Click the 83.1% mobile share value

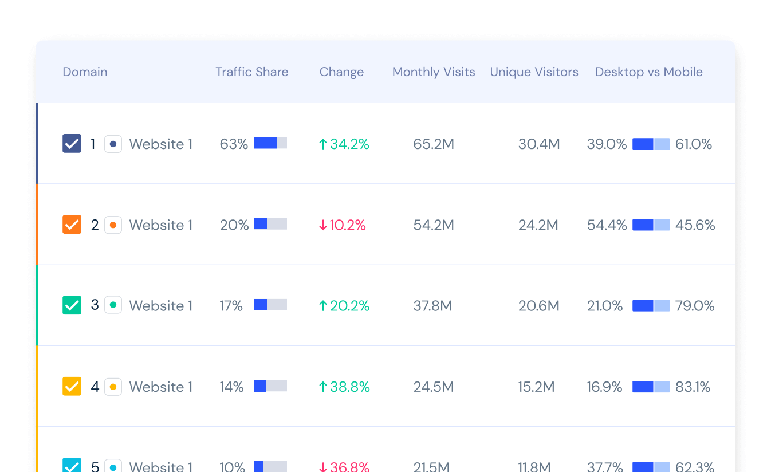[x=693, y=387]
